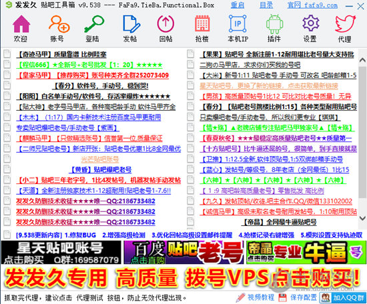Open the 【诚信马甲】高级未取名老号 link

click(278, 211)
